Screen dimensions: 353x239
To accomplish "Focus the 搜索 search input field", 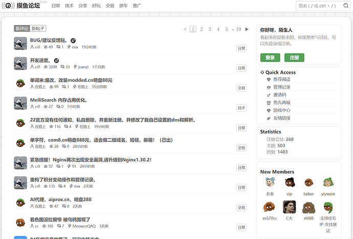I will [320, 6].
